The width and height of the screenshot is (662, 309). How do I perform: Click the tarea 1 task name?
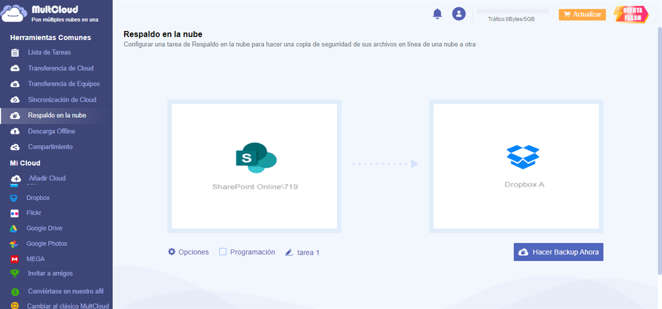(308, 253)
